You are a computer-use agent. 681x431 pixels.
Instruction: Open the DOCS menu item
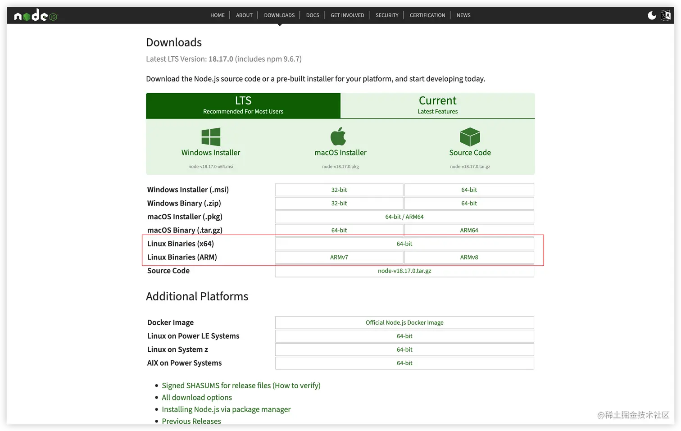tap(313, 15)
